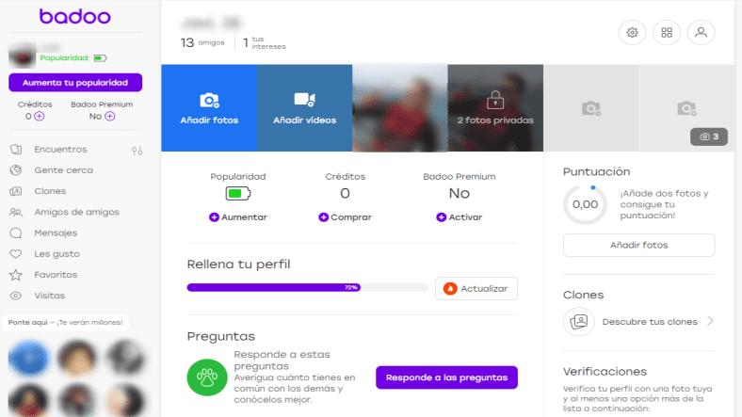Click the blue spotlight avatar in first row
742x417 pixels.
click(28, 358)
